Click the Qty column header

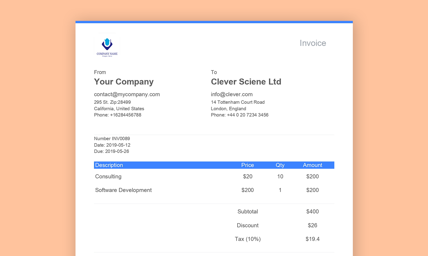tap(280, 165)
